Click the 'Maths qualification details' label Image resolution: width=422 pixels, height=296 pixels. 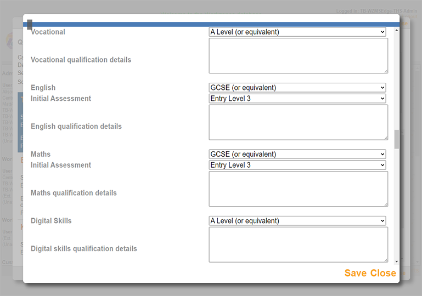point(74,193)
